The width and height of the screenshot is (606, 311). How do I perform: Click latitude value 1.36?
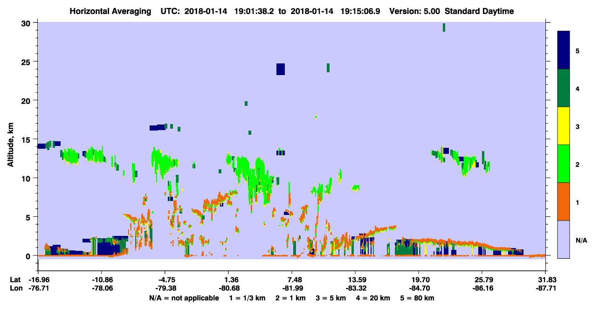(229, 280)
